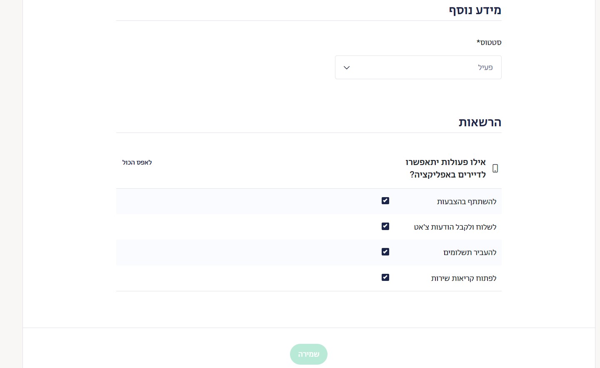
Task: Click the chevron arrow in status dropdown
Action: [x=346, y=68]
